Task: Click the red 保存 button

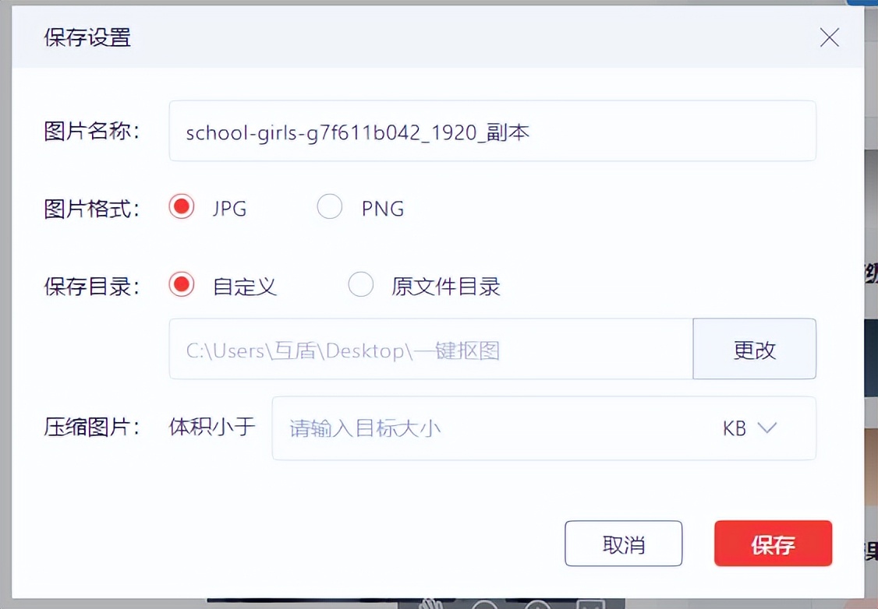Action: pyautogui.click(x=773, y=544)
